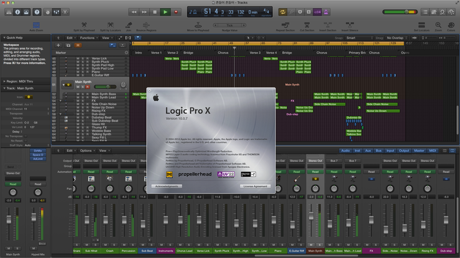Open the Mixer Options menu

tap(88, 151)
